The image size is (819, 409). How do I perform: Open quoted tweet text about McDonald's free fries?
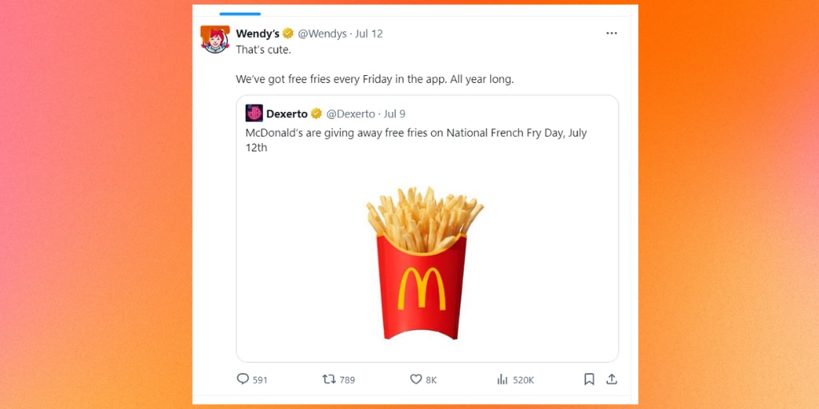(416, 140)
